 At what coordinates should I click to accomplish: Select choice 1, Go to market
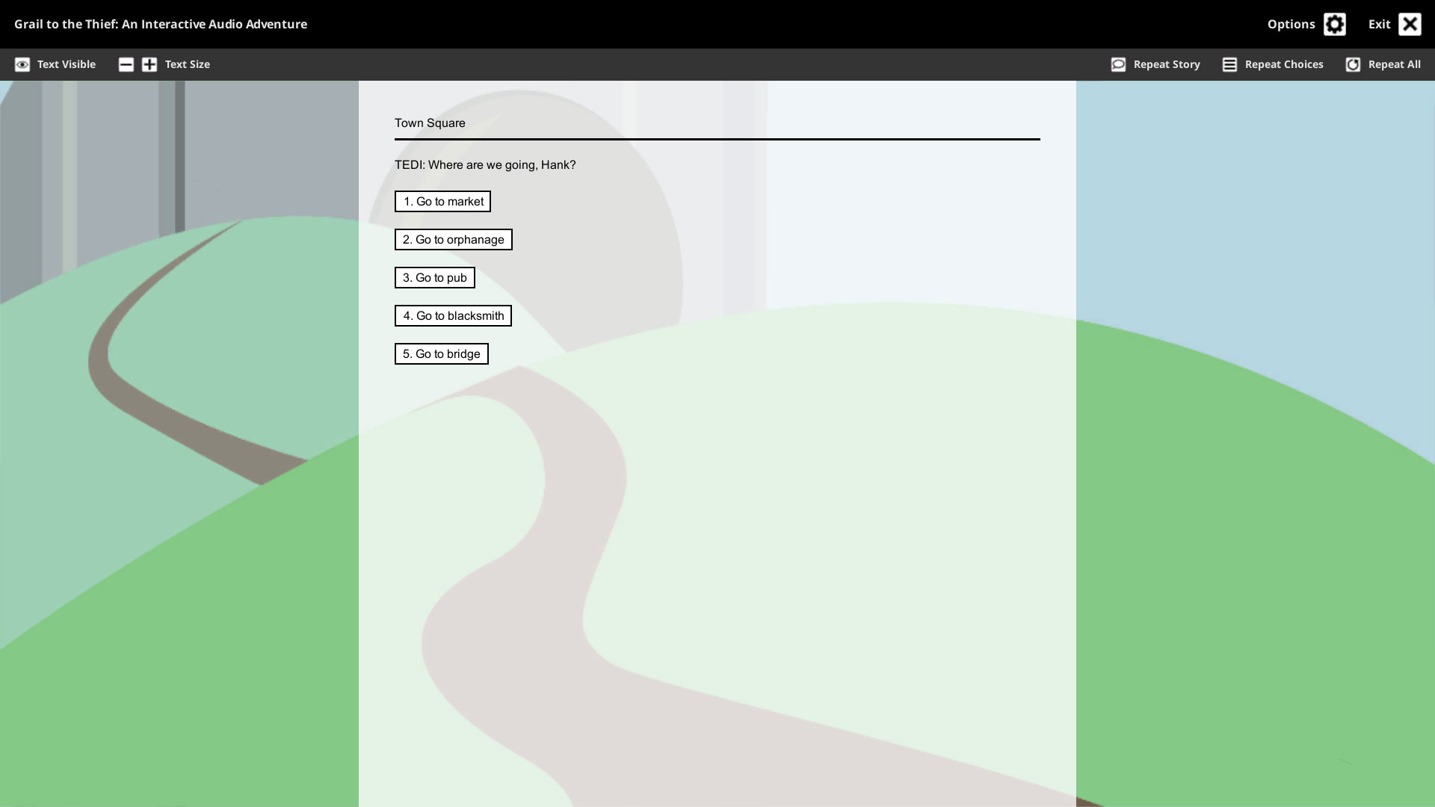[442, 201]
